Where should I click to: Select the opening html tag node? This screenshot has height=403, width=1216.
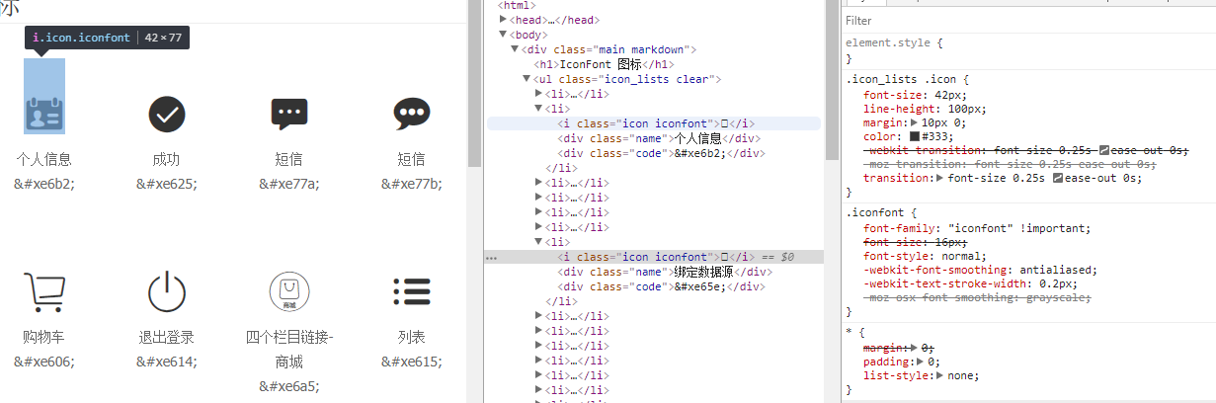[517, 5]
